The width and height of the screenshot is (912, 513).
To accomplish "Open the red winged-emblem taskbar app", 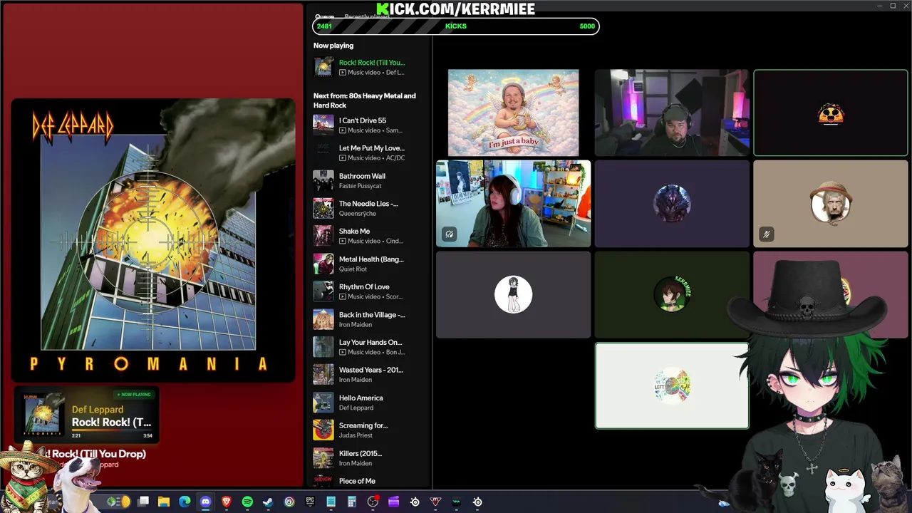I will pyautogui.click(x=435, y=502).
